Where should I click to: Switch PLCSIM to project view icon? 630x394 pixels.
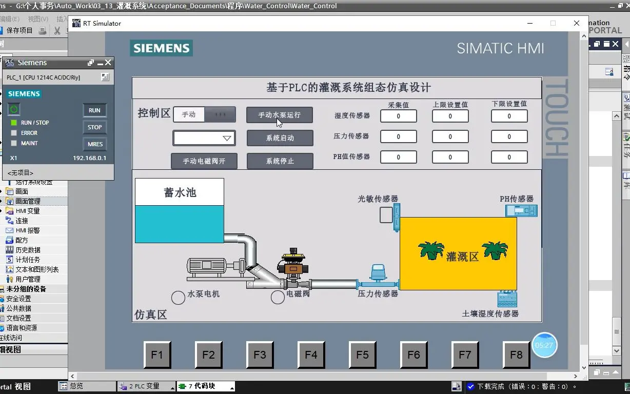[x=105, y=77]
